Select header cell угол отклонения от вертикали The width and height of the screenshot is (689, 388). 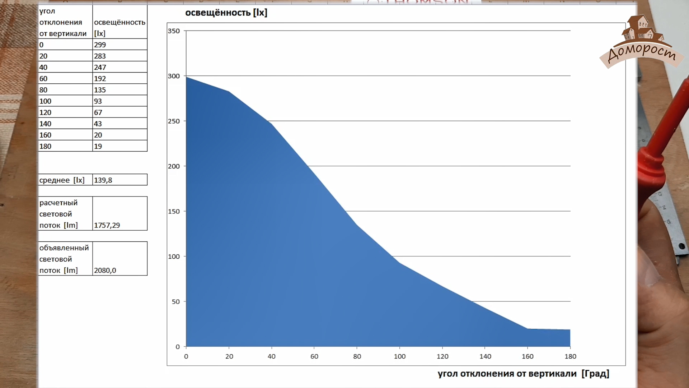65,22
